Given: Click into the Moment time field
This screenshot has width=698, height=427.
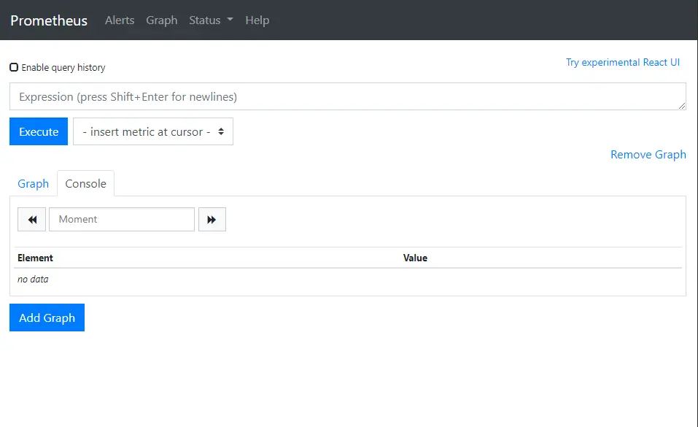Looking at the screenshot, I should pos(122,220).
